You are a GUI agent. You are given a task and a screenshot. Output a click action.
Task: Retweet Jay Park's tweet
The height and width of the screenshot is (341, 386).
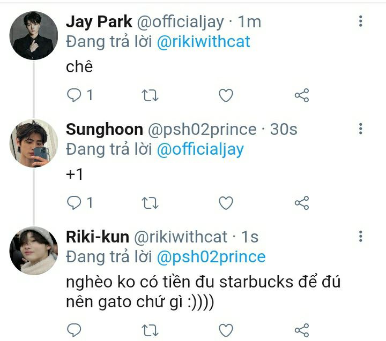click(150, 95)
